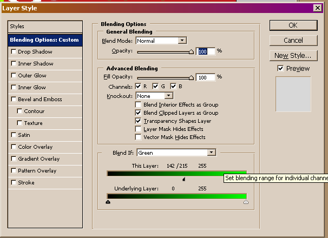Enable the Bevel and Emboss checkbox
Screen dimensions: 328x238
coord(14,100)
